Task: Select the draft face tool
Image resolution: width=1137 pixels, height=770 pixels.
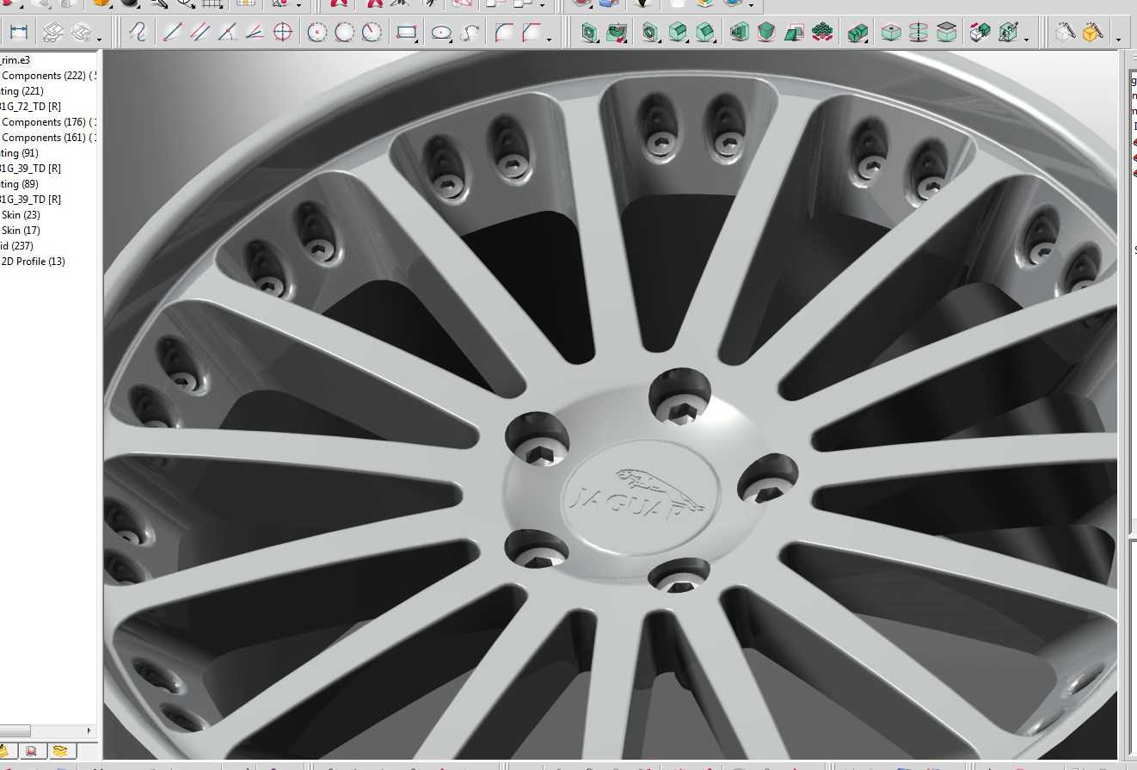Action: pos(766,34)
